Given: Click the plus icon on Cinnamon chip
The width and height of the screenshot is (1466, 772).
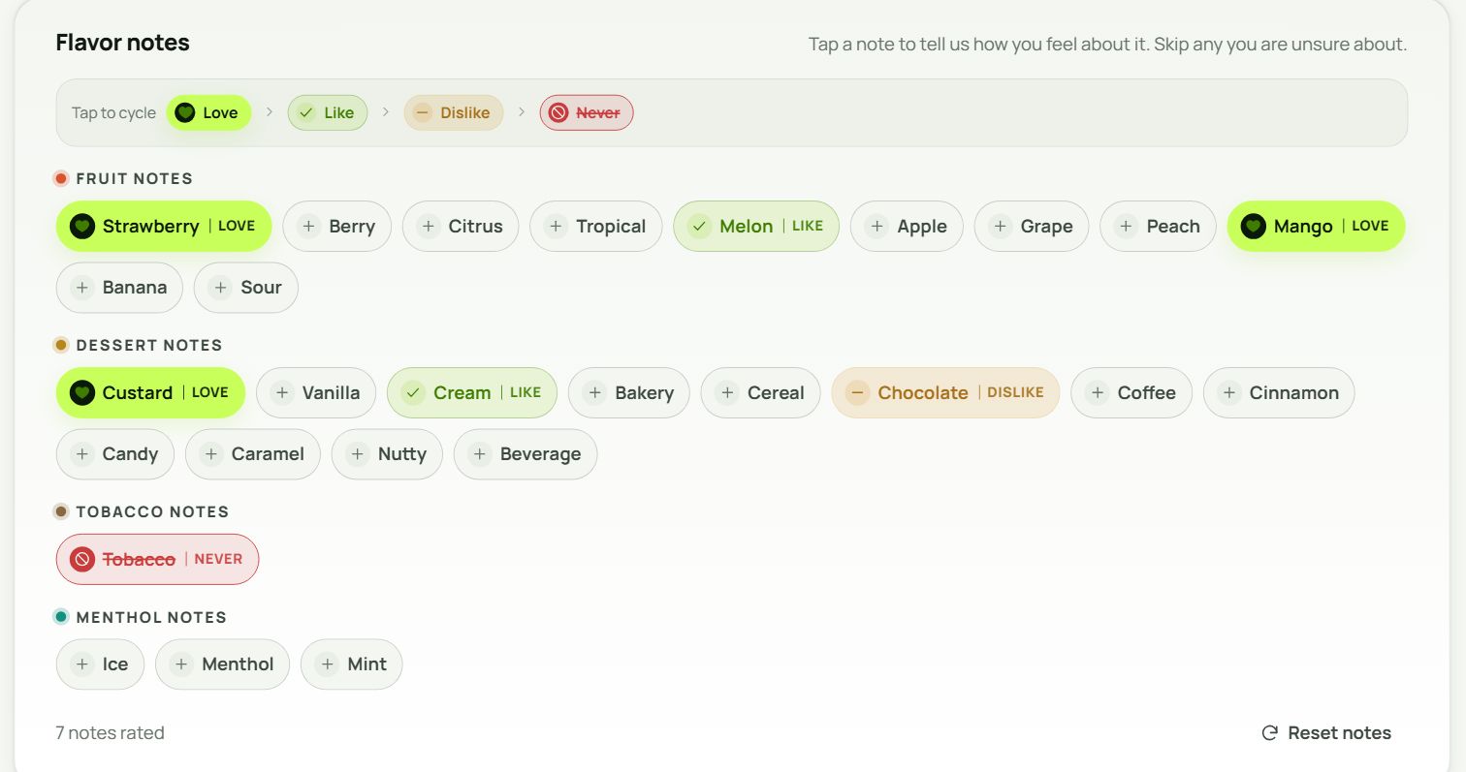Looking at the screenshot, I should click(x=1229, y=392).
